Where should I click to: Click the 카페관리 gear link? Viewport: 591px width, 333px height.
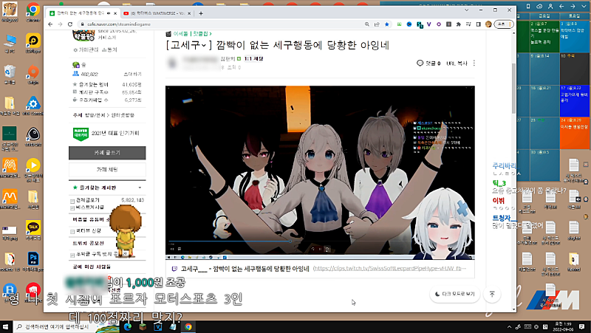pos(86,49)
